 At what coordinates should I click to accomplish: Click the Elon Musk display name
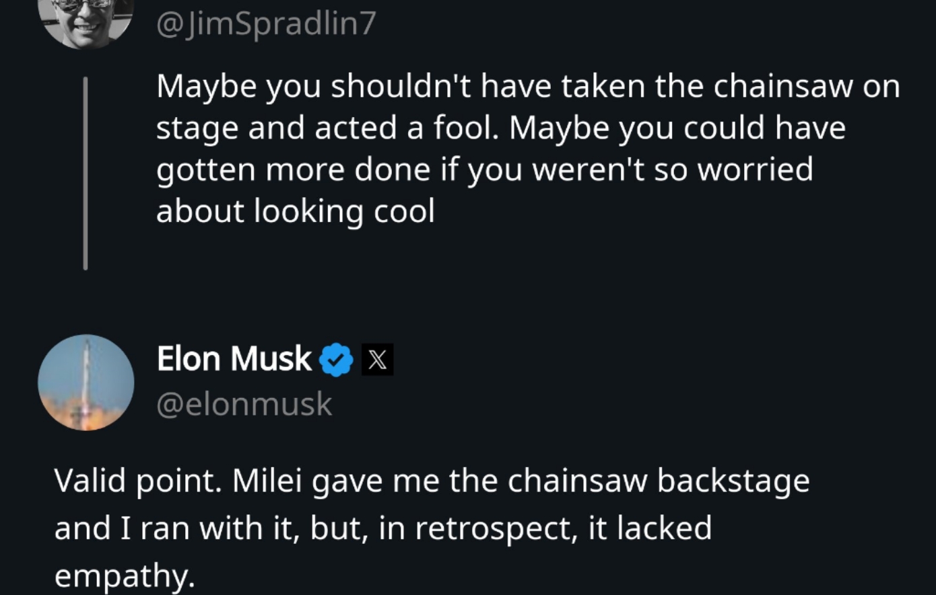(x=234, y=358)
